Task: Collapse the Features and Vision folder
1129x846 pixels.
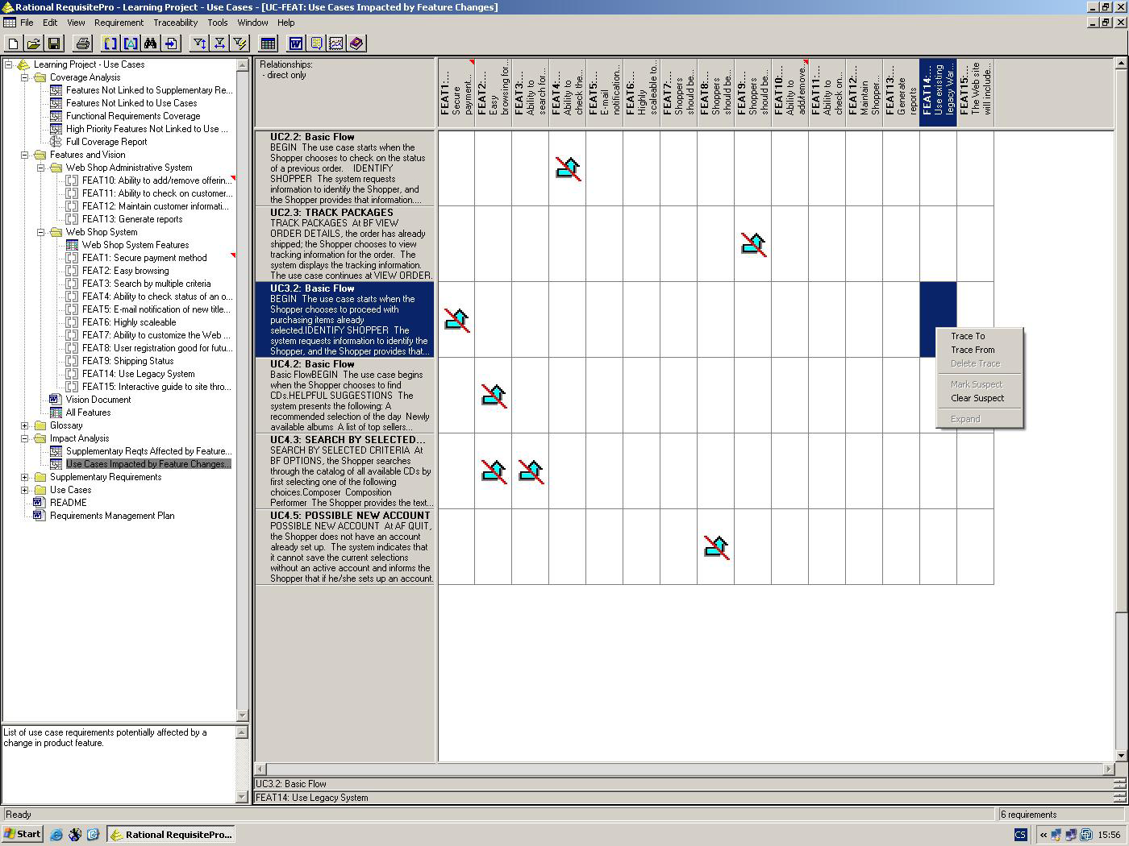Action: coord(25,155)
